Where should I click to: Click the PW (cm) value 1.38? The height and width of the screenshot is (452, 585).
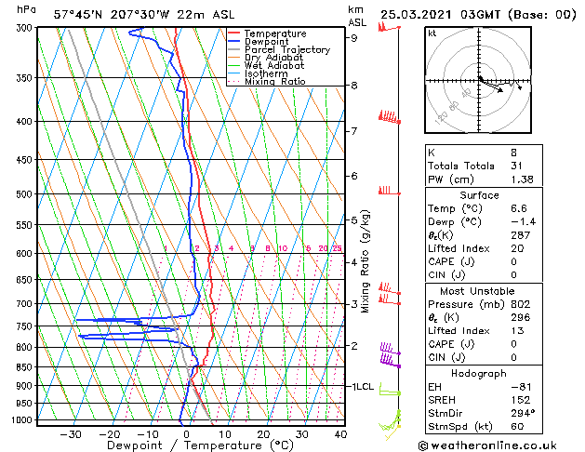[x=522, y=179]
